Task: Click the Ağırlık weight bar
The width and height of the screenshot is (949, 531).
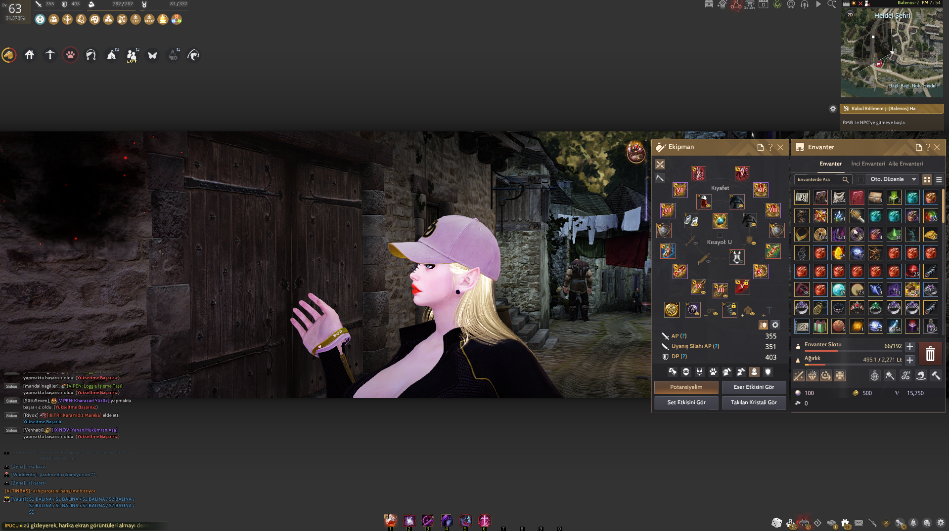Action: (x=854, y=365)
